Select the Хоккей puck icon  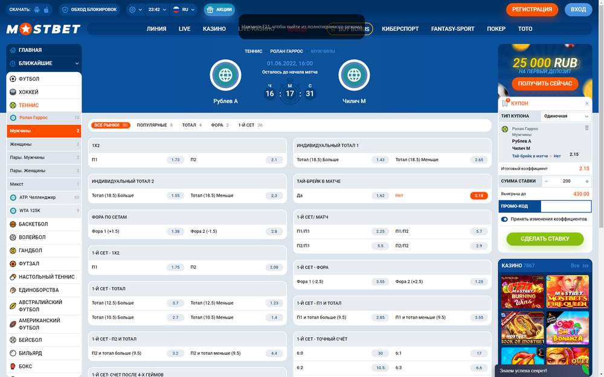click(x=13, y=92)
